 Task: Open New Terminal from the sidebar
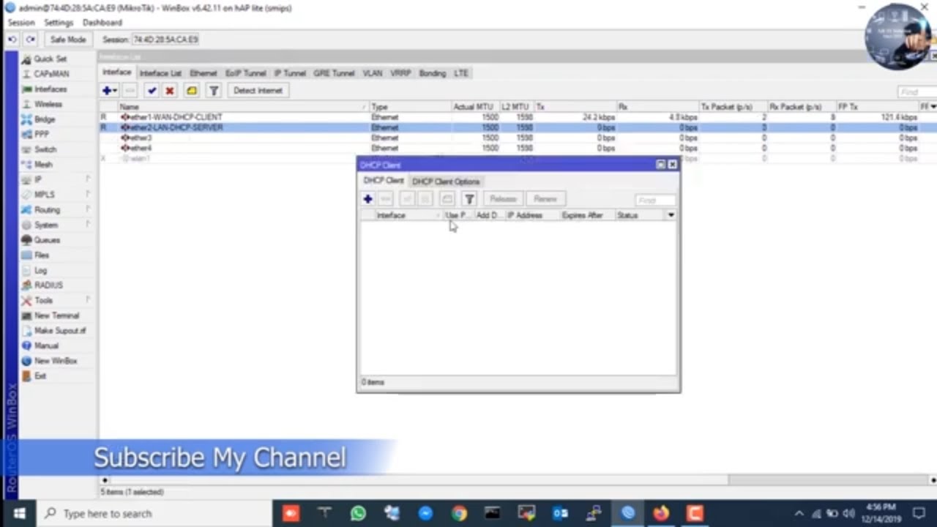(56, 315)
